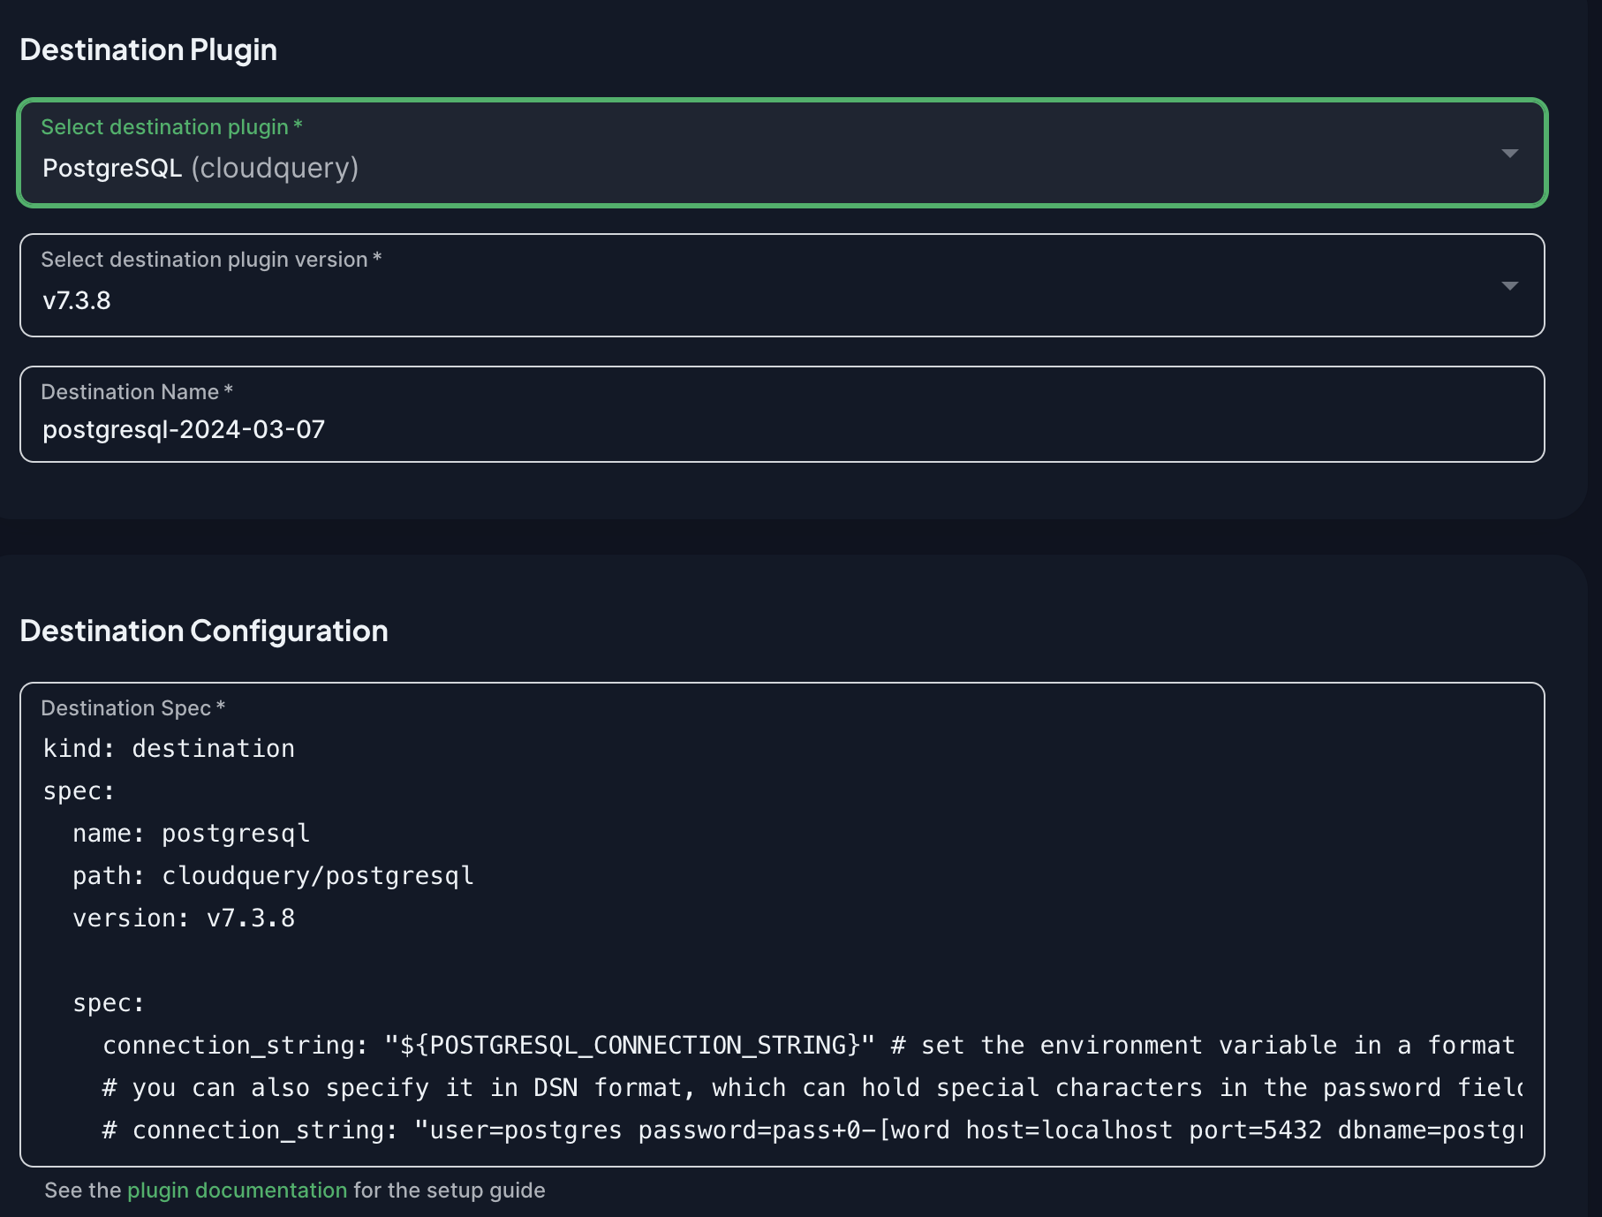Open the Select destination plugin dropdown

tap(782, 153)
